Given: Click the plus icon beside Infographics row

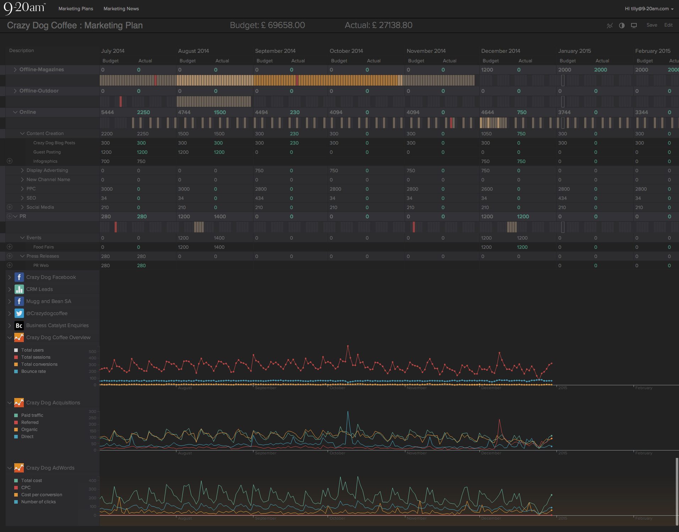Looking at the screenshot, I should tap(10, 161).
